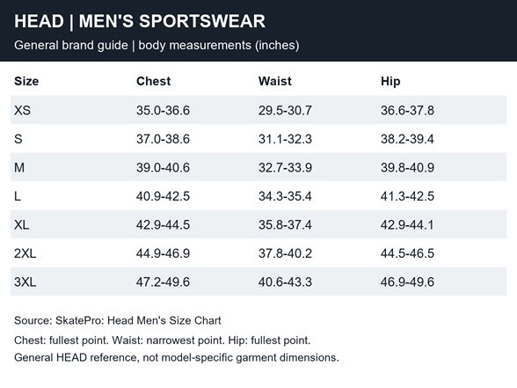Select the XS size row label
Image resolution: width=517 pixels, height=388 pixels.
tap(23, 110)
